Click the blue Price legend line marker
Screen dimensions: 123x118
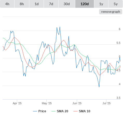[x=35, y=111]
